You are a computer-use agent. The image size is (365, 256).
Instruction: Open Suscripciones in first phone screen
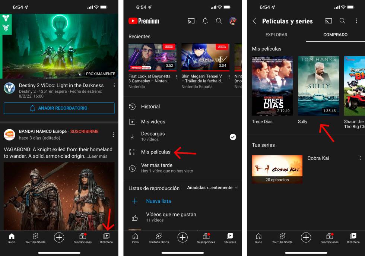pos(83,238)
